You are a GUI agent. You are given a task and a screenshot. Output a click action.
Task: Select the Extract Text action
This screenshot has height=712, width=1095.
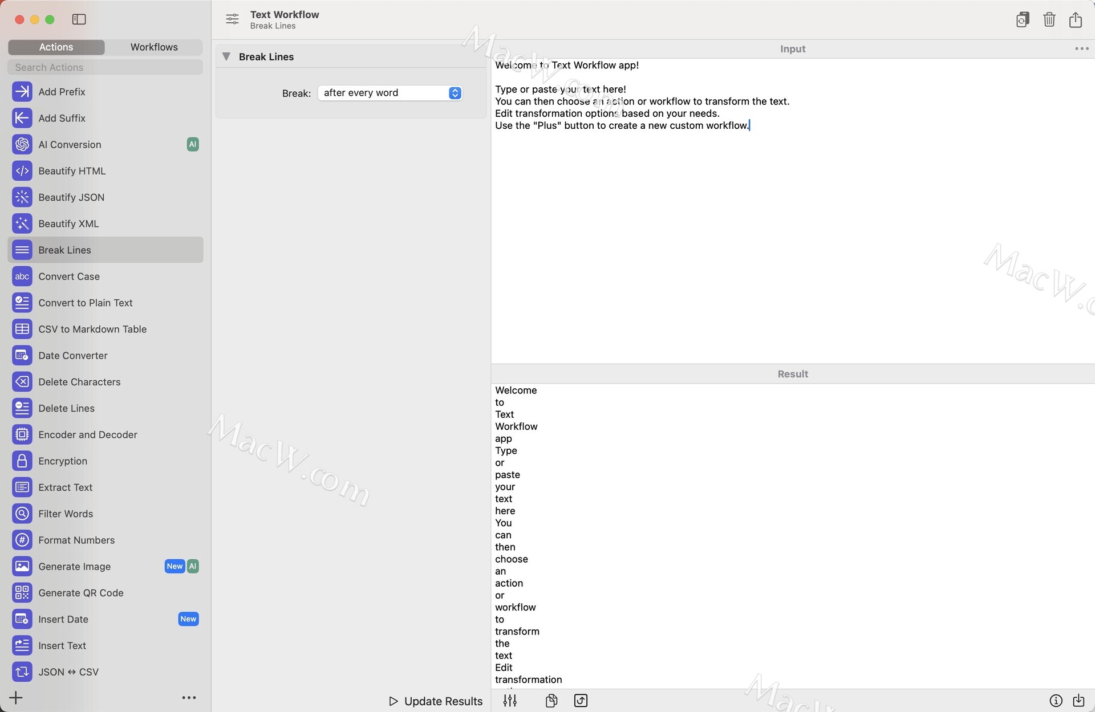[x=106, y=487]
